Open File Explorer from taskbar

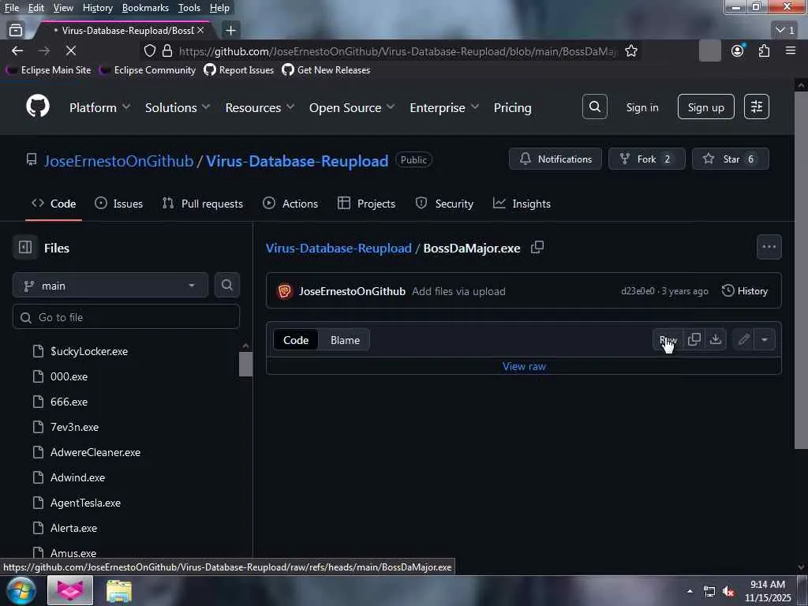click(x=119, y=591)
